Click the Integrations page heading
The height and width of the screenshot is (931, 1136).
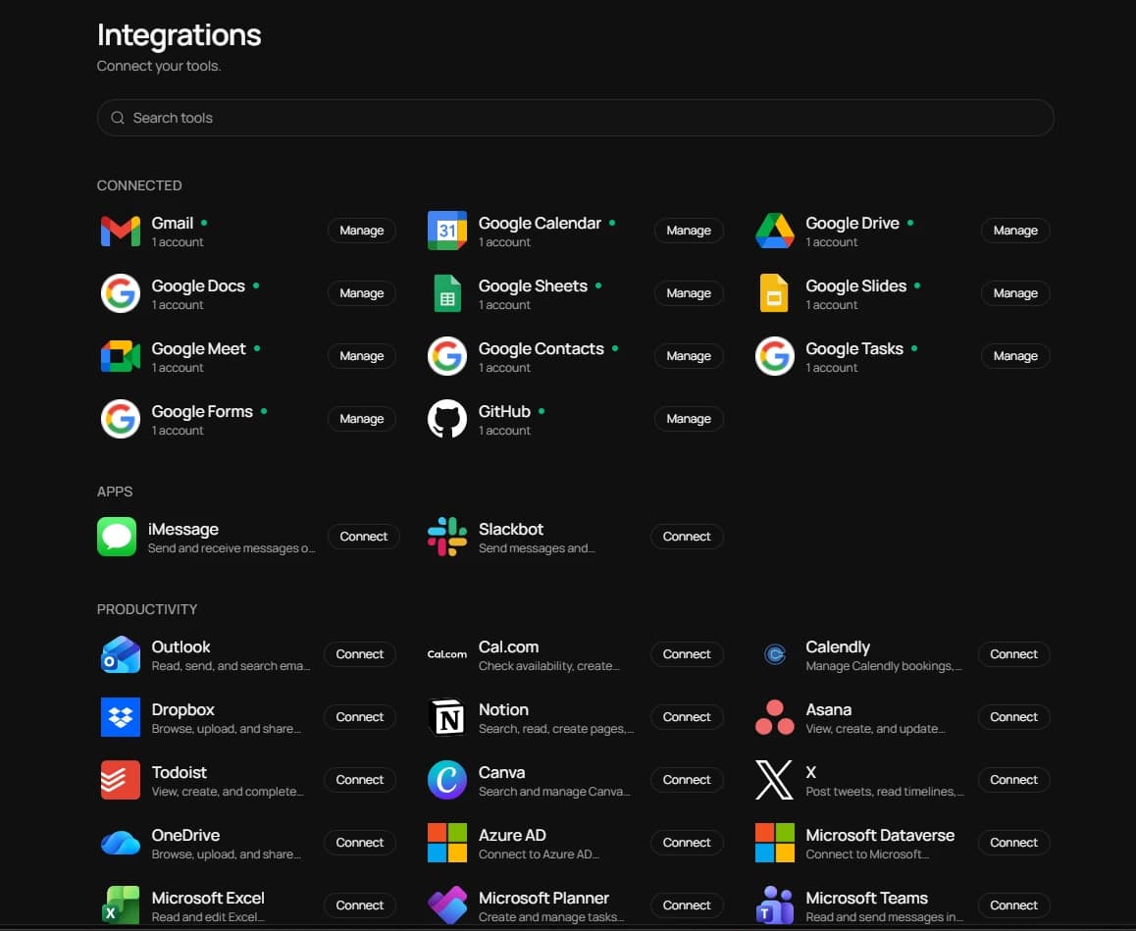(x=179, y=35)
